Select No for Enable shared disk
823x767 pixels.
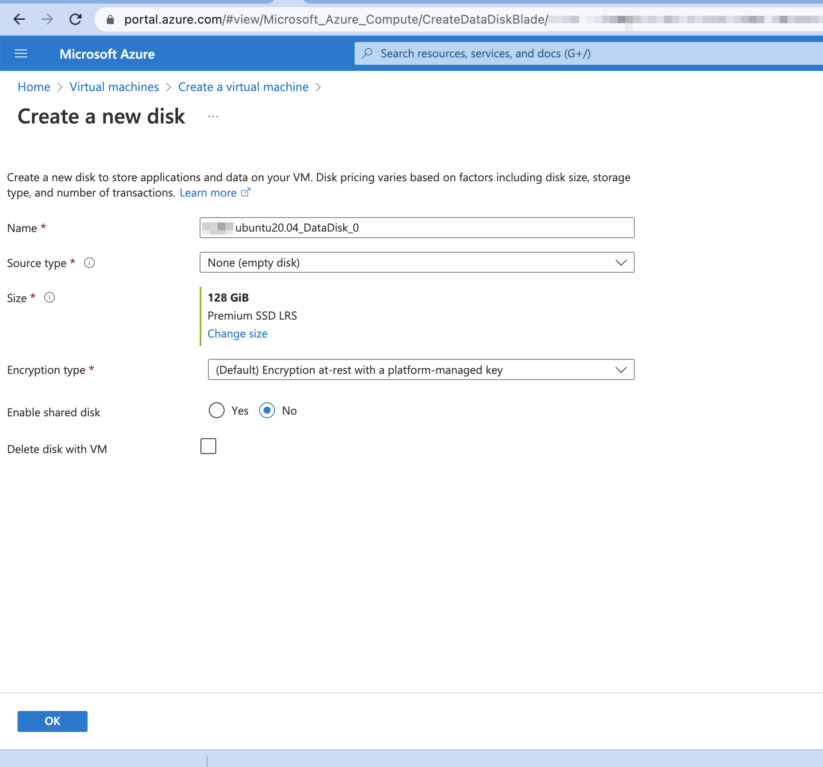coord(267,410)
